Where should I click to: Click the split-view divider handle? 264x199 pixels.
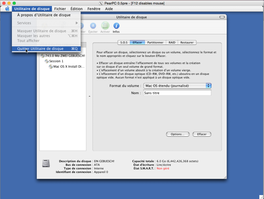coord(90,97)
